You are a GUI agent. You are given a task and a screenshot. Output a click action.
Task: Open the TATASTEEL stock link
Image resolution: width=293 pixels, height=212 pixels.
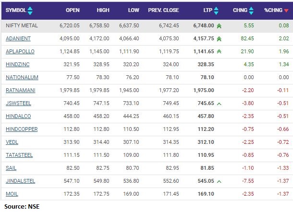(x=19, y=155)
